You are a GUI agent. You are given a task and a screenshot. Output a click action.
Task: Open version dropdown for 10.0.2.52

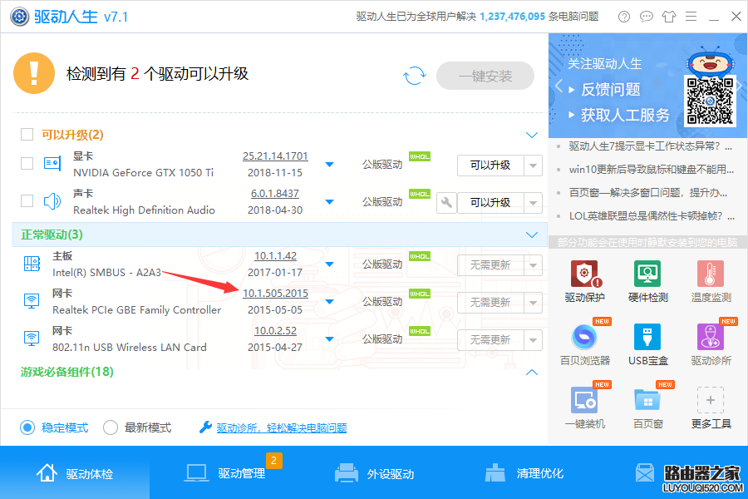click(329, 339)
